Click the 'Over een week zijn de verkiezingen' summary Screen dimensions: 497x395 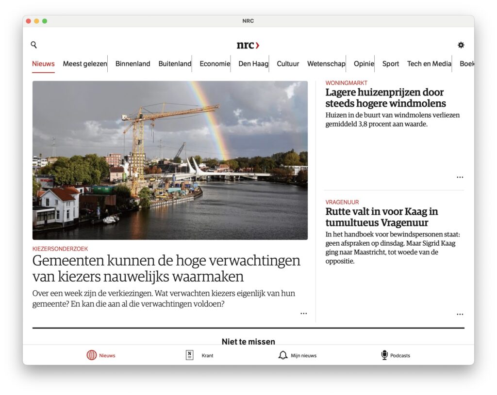164,299
